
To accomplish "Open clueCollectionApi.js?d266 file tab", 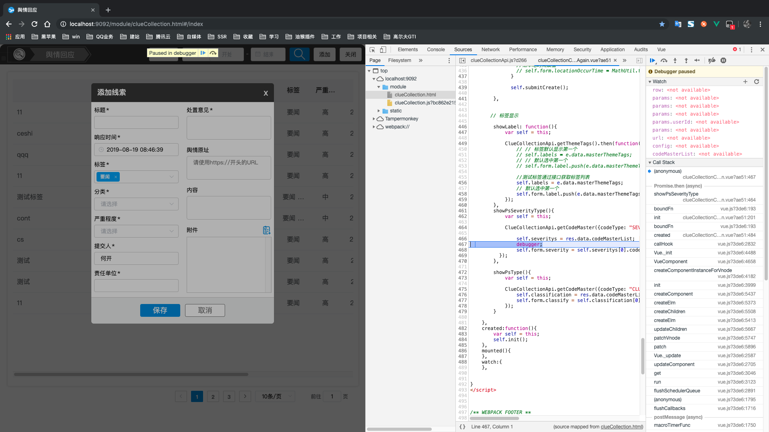I will pos(499,60).
